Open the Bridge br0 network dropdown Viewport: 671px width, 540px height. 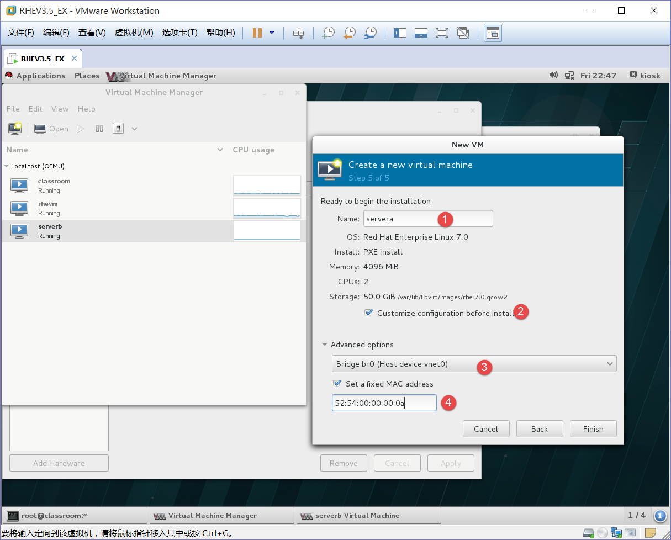pyautogui.click(x=474, y=363)
